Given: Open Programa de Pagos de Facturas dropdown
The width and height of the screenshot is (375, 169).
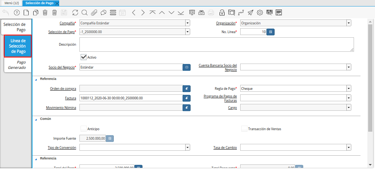Looking at the screenshot, I should point(349,98).
